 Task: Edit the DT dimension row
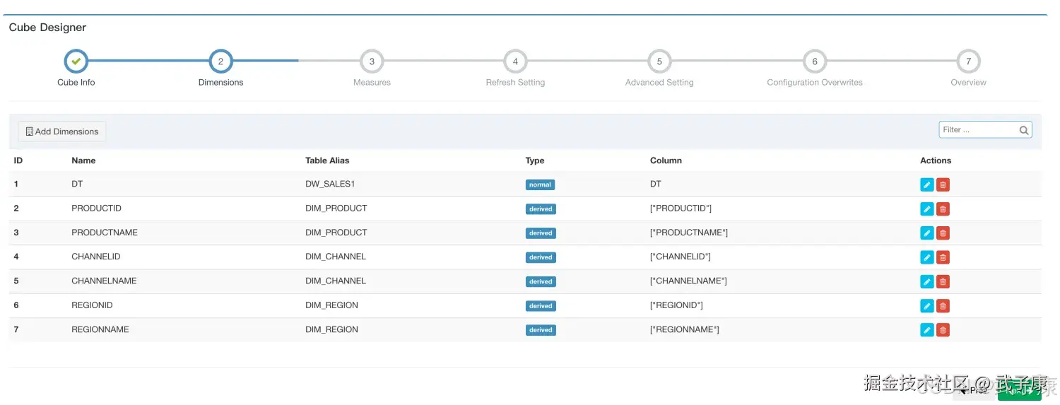(x=926, y=184)
